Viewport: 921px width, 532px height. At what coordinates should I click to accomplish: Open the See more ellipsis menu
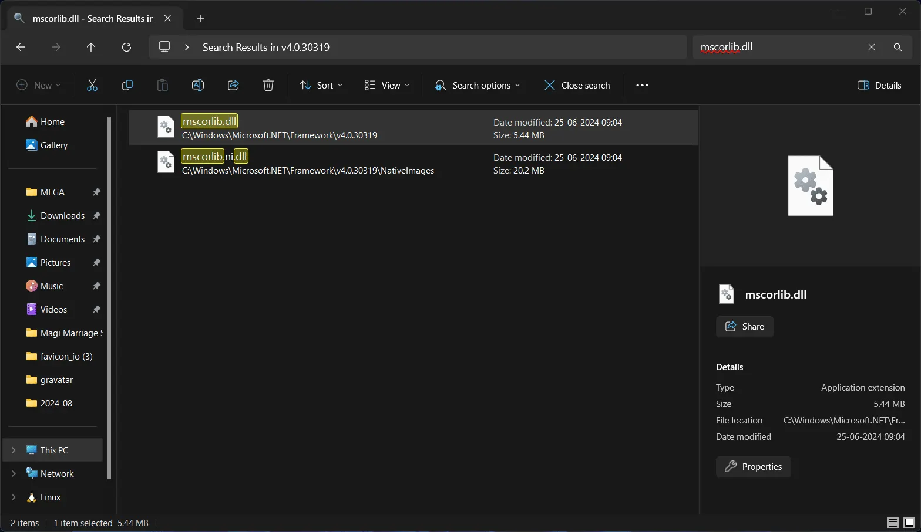(642, 85)
